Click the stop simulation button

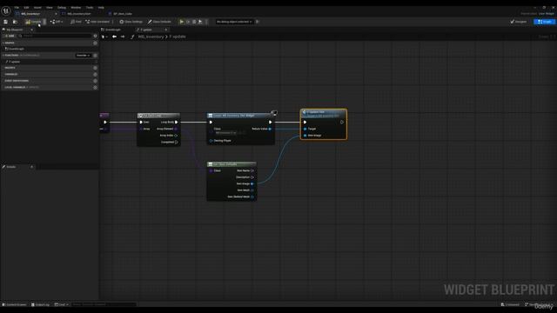194,22
